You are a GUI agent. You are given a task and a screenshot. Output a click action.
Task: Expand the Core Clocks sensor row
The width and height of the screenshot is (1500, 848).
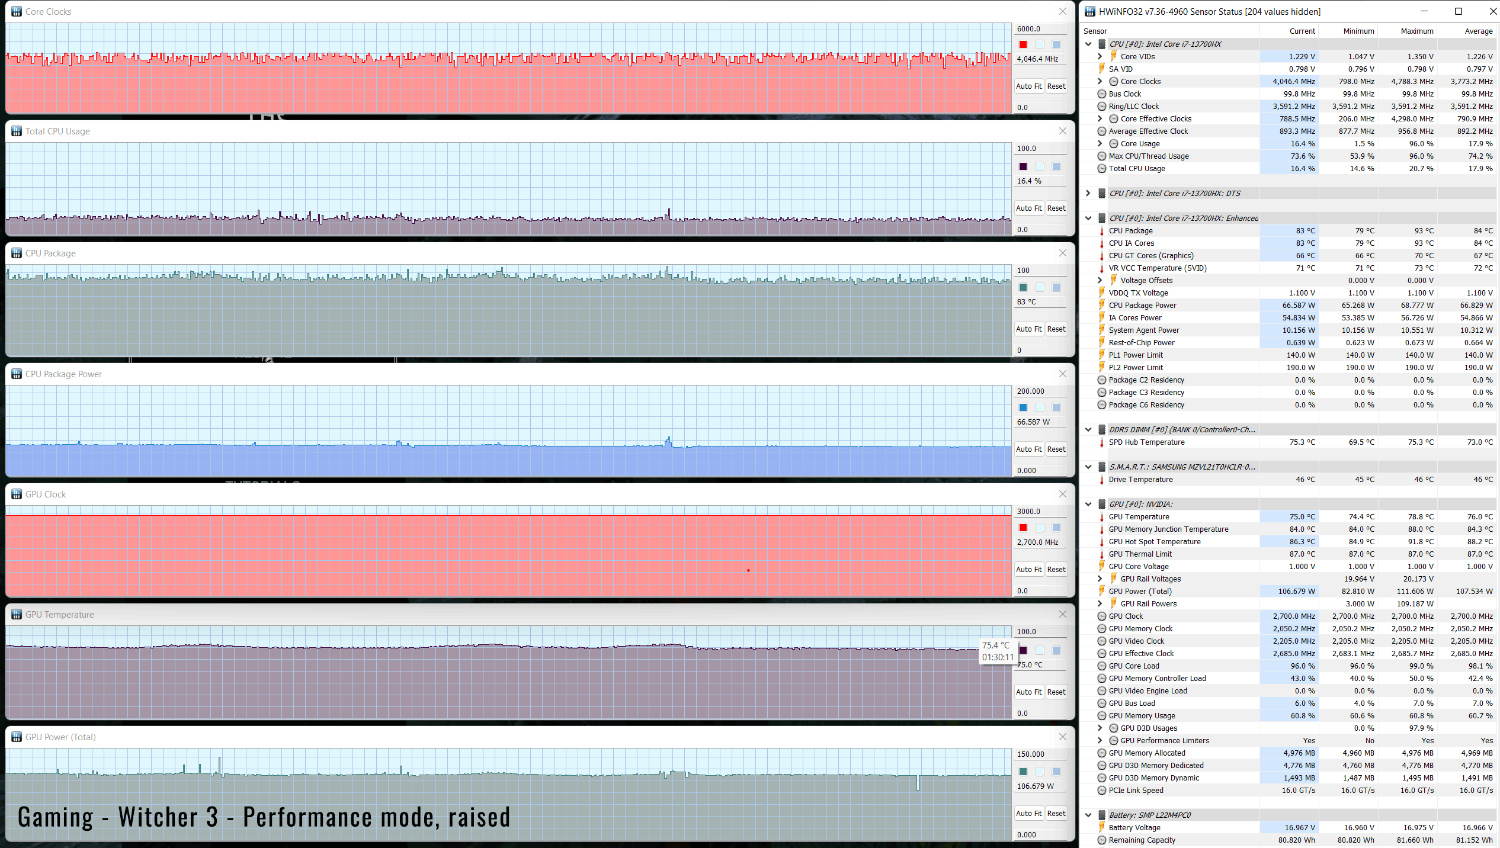1100,81
